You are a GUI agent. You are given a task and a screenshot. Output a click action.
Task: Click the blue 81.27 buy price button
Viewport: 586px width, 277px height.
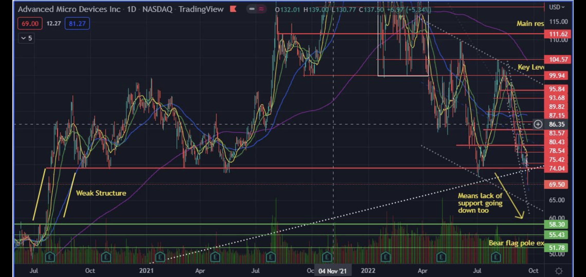(77, 24)
